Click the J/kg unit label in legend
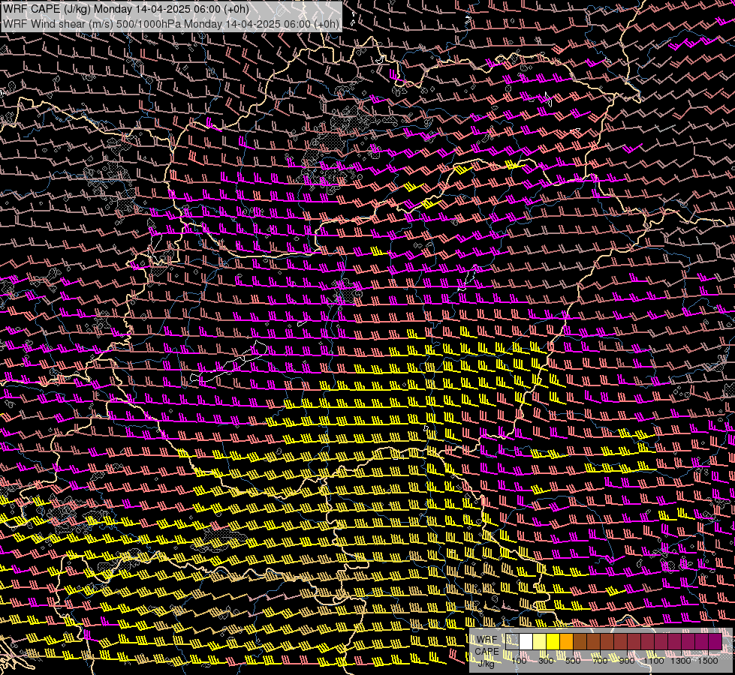The image size is (735, 675). [486, 663]
